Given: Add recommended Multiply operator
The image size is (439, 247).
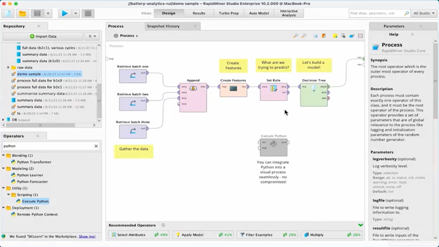Looking at the screenshot, I should 332,235.
